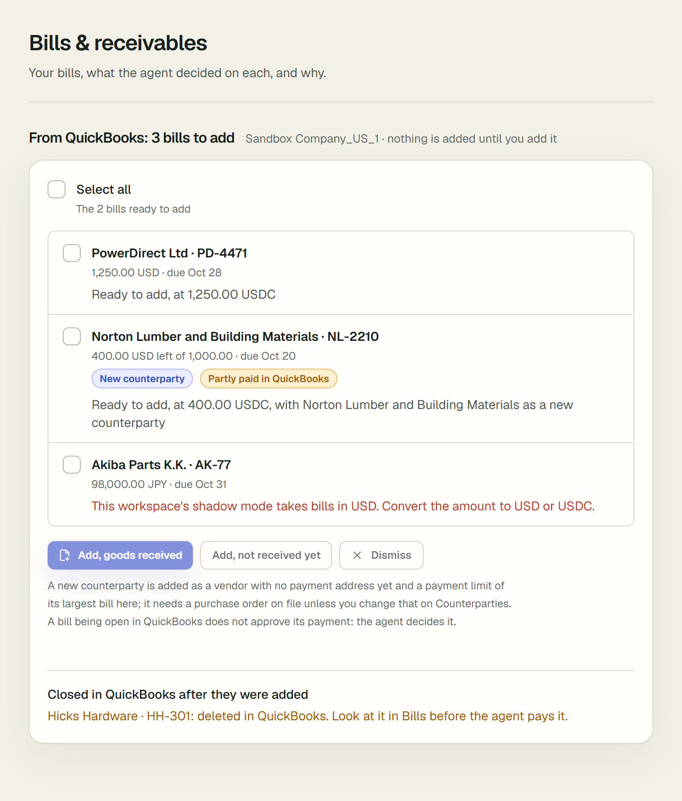Click the From QuickBooks: 3 bills heading
Image resolution: width=682 pixels, height=801 pixels.
pyautogui.click(x=132, y=138)
